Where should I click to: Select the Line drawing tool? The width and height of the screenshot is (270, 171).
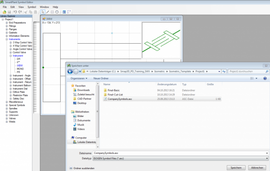click(x=48, y=12)
